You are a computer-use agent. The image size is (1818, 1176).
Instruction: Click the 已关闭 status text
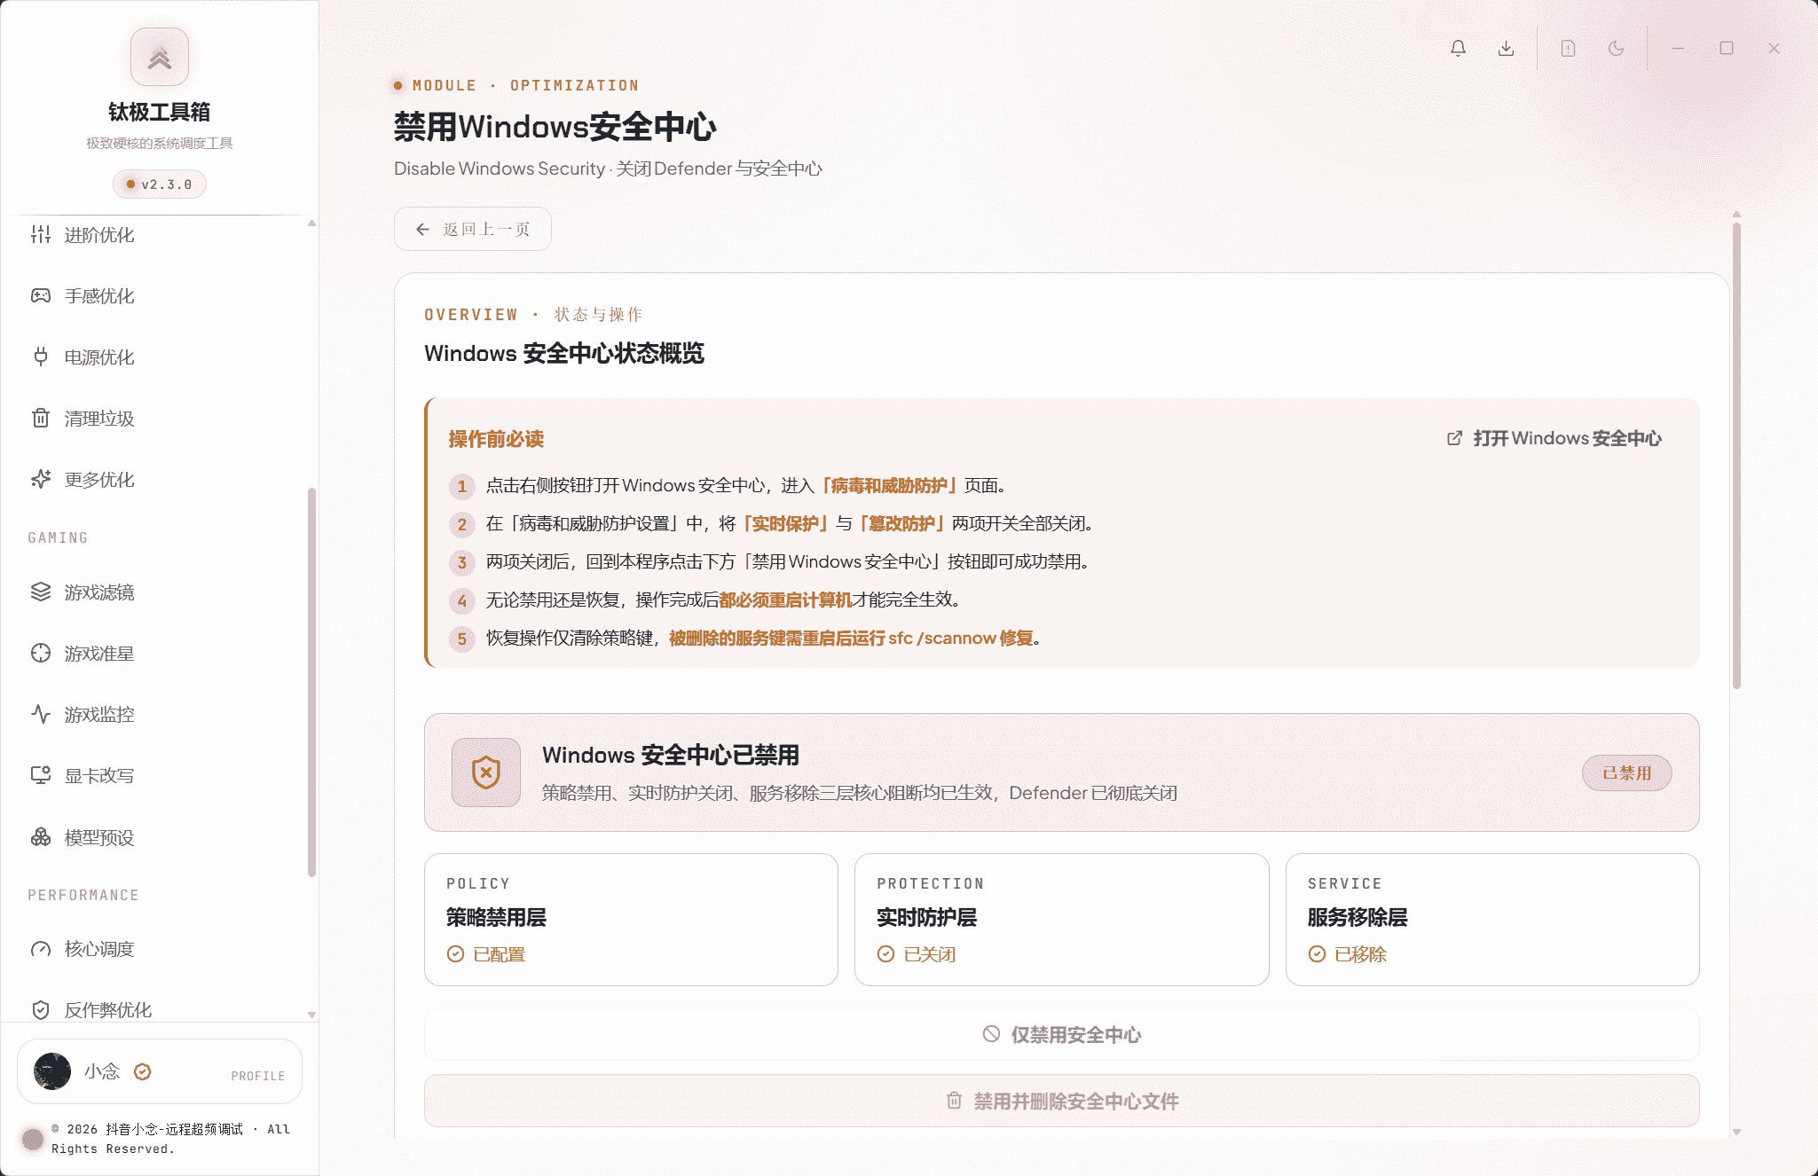(930, 954)
